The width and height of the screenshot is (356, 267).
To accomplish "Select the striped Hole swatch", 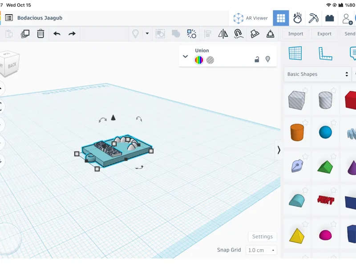I will point(210,60).
